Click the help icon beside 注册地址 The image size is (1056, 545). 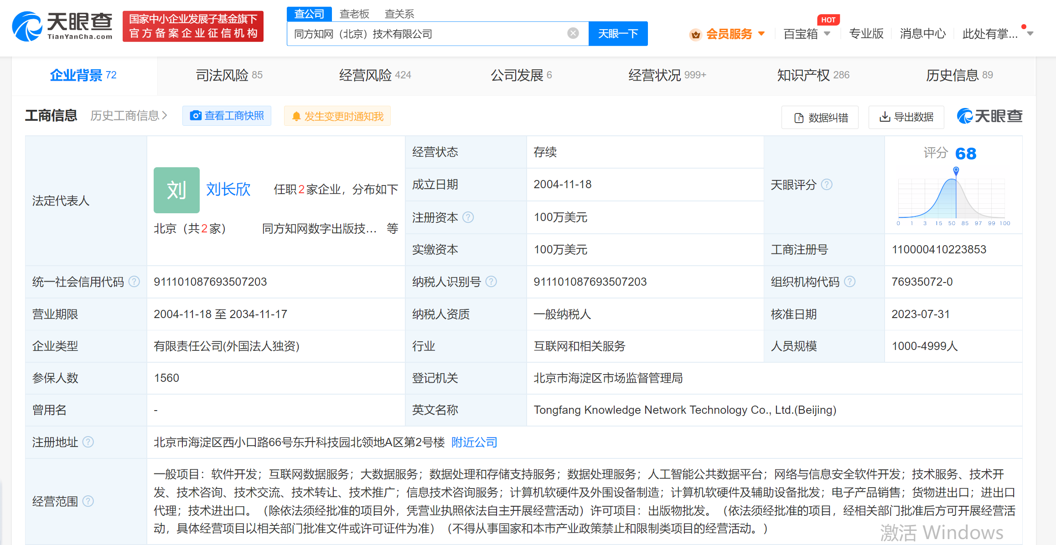tap(88, 442)
